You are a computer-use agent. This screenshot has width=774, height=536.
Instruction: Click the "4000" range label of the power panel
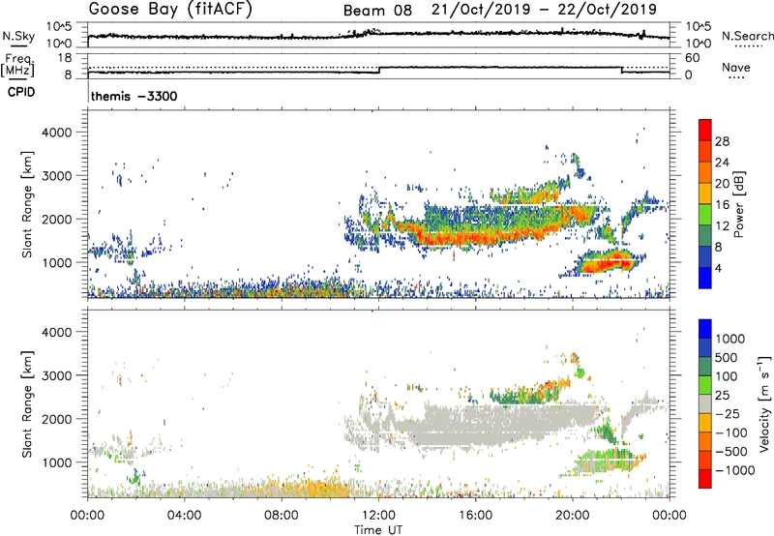[57, 133]
